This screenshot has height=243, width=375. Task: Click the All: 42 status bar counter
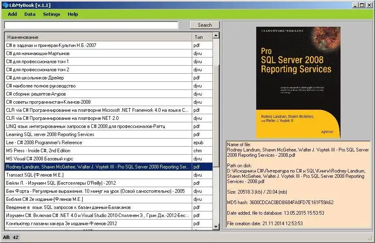click(x=11, y=237)
